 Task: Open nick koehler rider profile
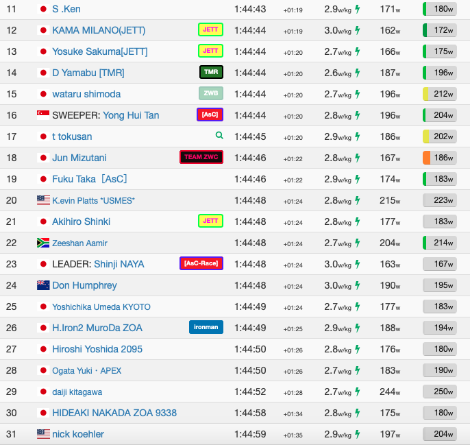tap(78, 434)
